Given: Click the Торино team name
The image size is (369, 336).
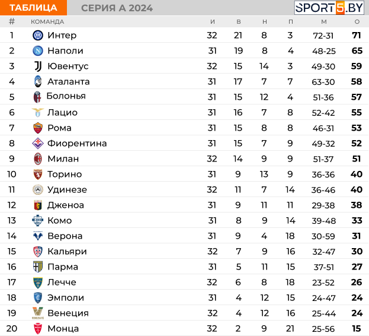Looking at the screenshot, I should (65, 175).
